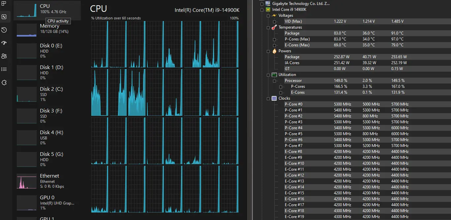Select the Package temperature row showing 83.0 °C

coord(367,33)
